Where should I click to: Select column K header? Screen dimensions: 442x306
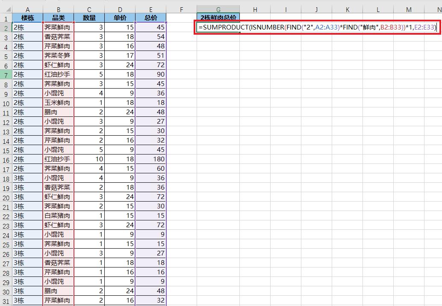[x=347, y=9]
